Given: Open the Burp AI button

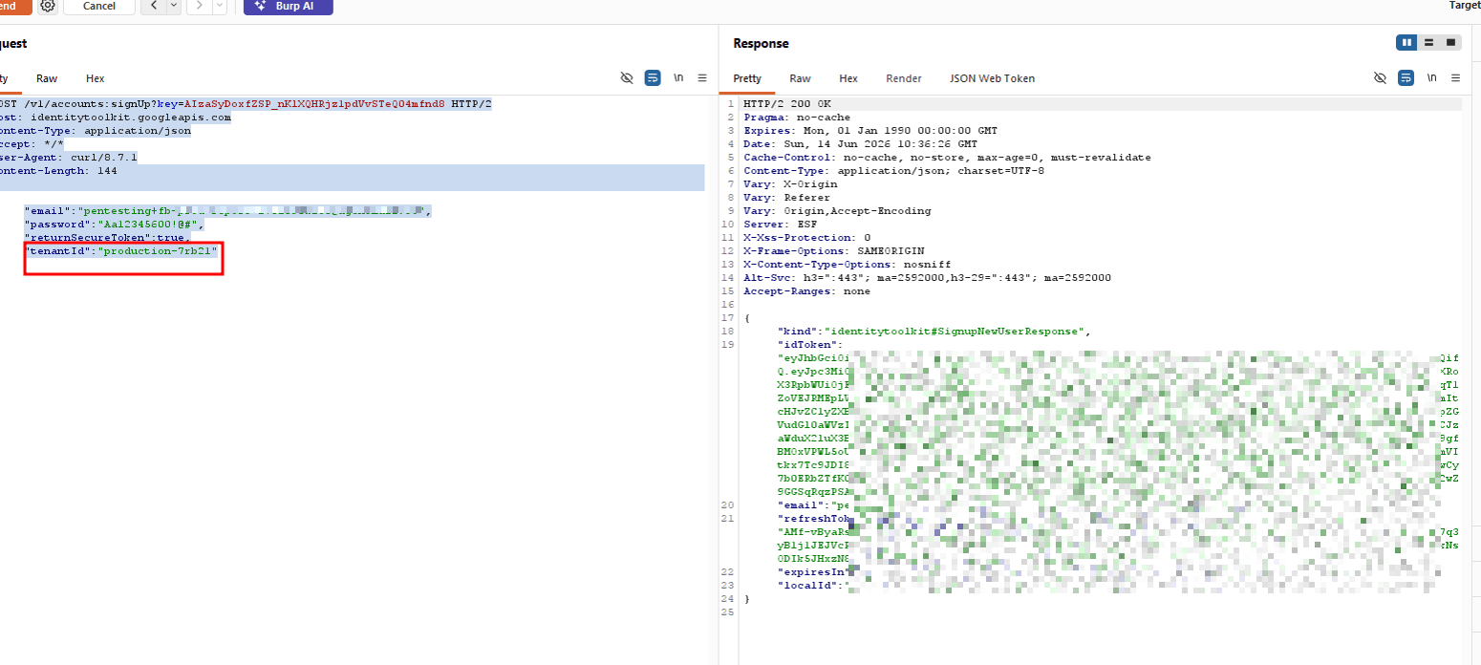Looking at the screenshot, I should (289, 6).
